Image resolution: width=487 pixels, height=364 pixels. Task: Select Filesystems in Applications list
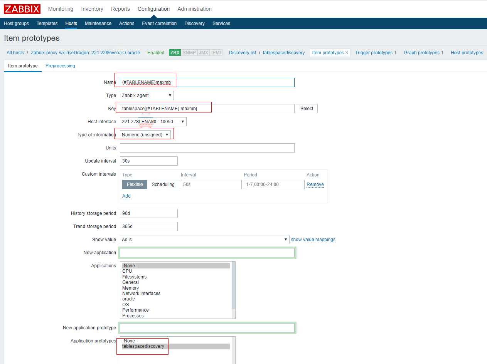(x=176, y=277)
